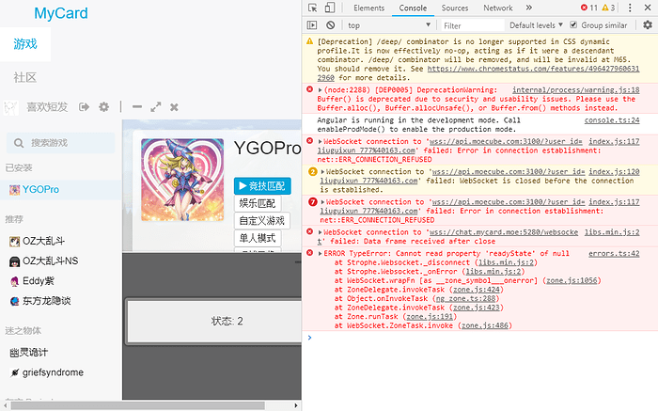Expand the grouped WebSocket warning with count 2

pyautogui.click(x=322, y=172)
